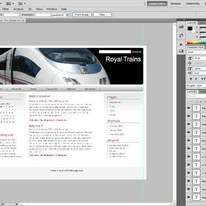Click the R color slider
The image size is (206, 206).
pyautogui.click(x=203, y=28)
